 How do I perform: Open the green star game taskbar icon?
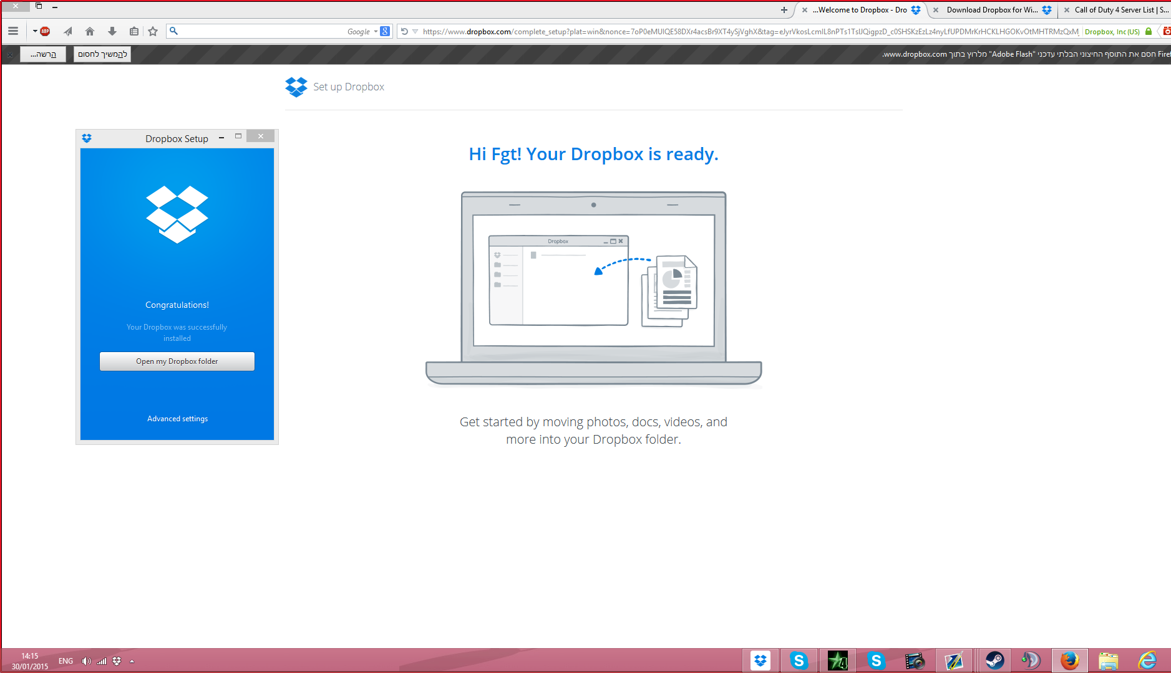[838, 661]
